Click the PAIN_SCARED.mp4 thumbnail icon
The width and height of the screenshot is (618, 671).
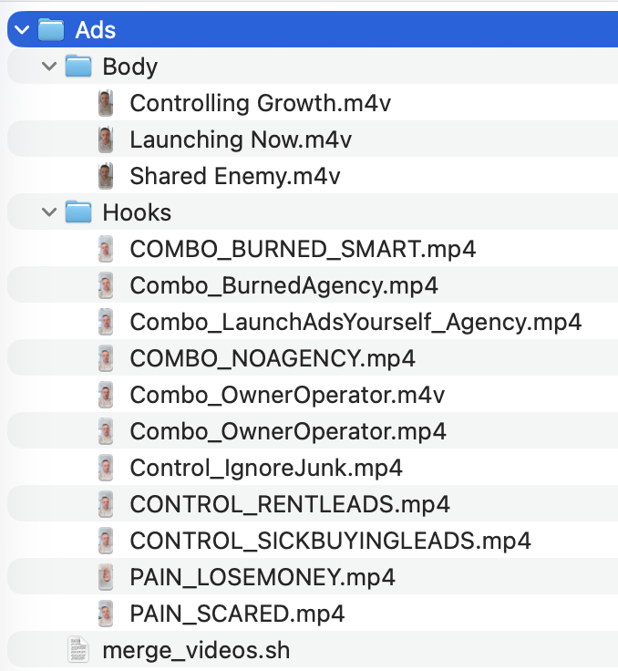[106, 614]
